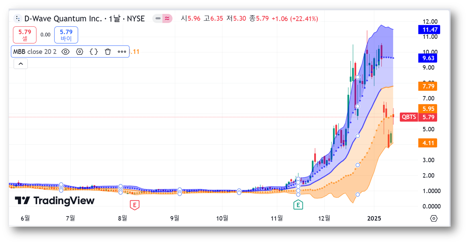Open the green E earnings marker in November
This screenshot has width=468, height=244.
click(x=298, y=205)
